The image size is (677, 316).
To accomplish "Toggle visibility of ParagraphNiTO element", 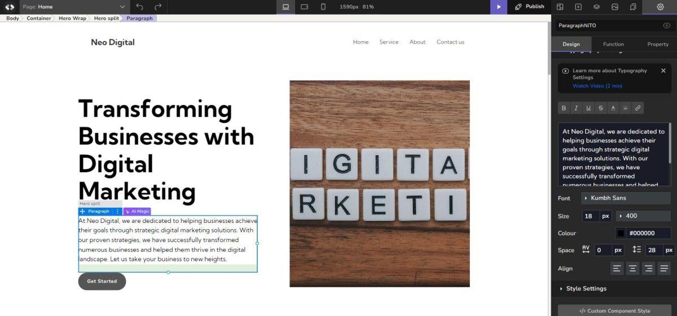I will click(666, 25).
